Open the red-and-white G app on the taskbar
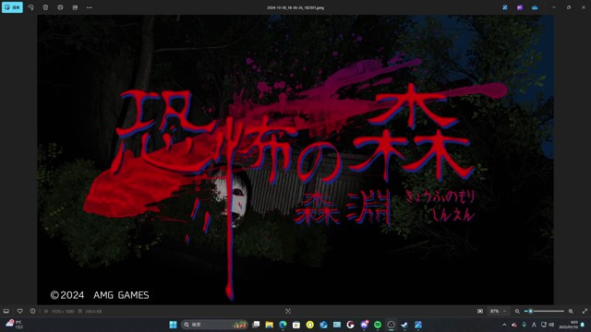 [x=351, y=325]
